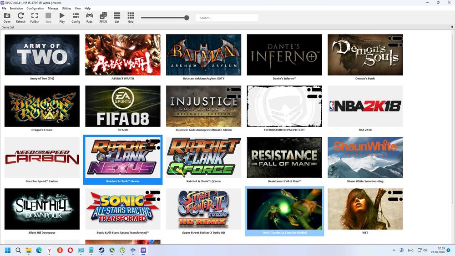The height and width of the screenshot is (256, 455).
Task: Select the MotorStorm Pacific Rift cover
Action: (x=284, y=106)
